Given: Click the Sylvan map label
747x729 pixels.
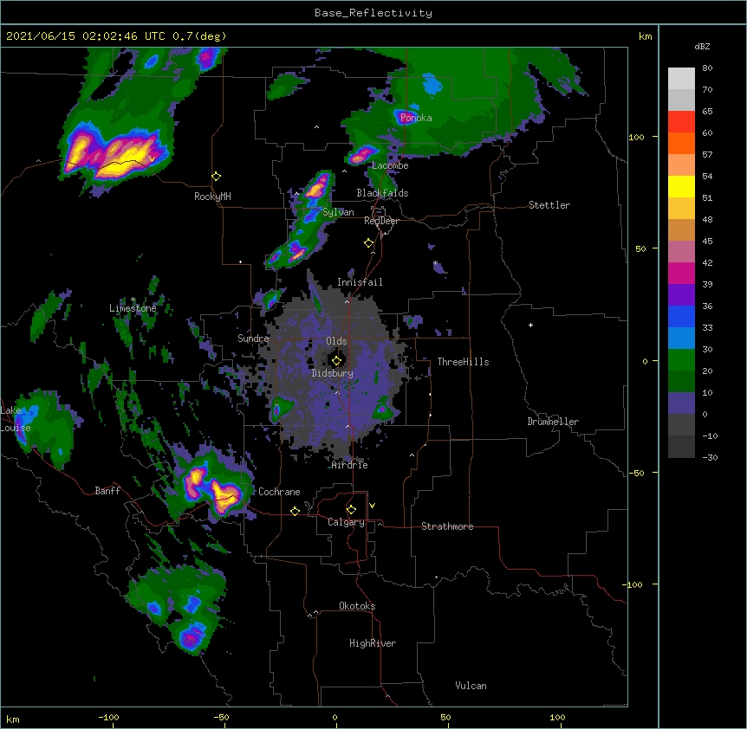Looking at the screenshot, I should coord(338,212).
